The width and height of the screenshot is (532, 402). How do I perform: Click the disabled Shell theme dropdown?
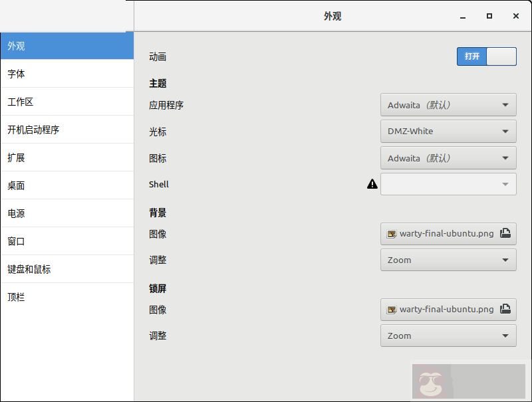point(448,184)
